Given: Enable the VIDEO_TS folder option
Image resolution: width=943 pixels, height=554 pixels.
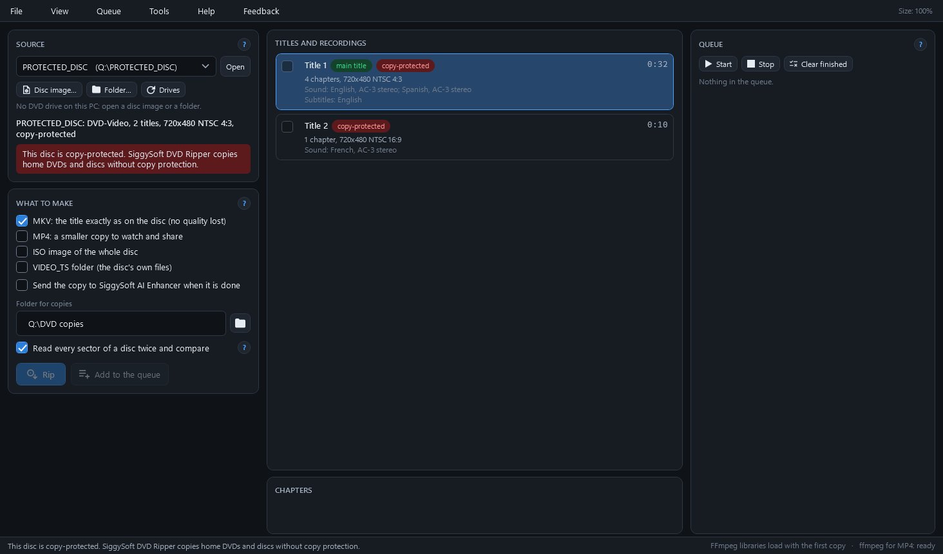Looking at the screenshot, I should 22,267.
